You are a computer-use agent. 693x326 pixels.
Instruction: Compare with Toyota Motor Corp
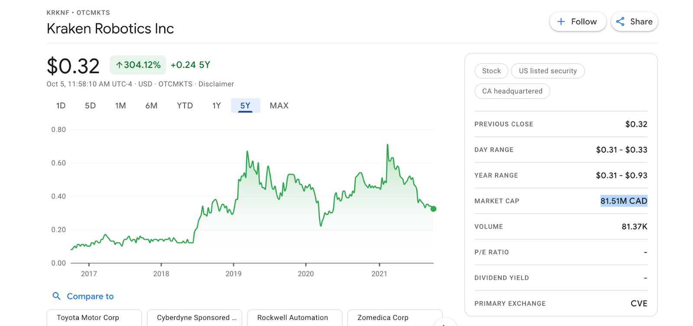pos(94,317)
